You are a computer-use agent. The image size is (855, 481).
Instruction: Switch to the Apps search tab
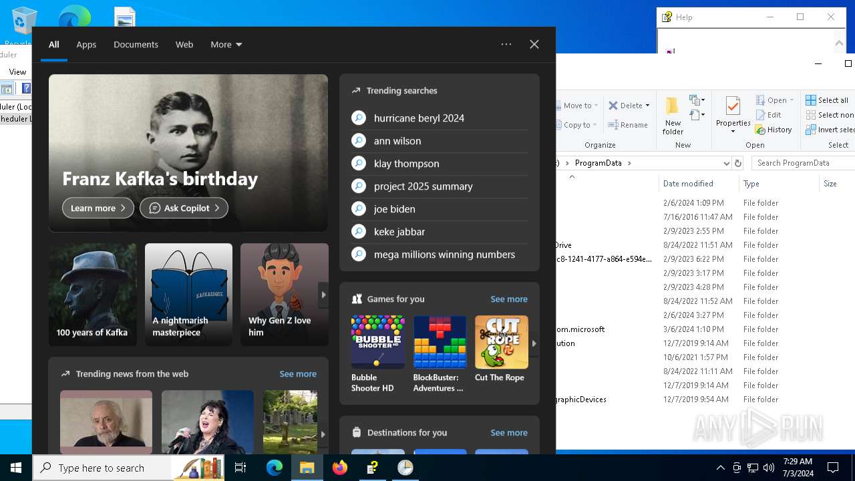pyautogui.click(x=86, y=44)
